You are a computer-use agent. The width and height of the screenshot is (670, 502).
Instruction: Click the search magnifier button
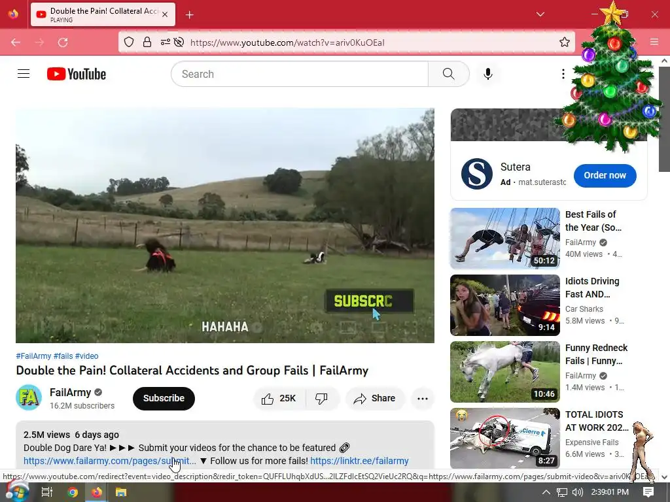(448, 74)
